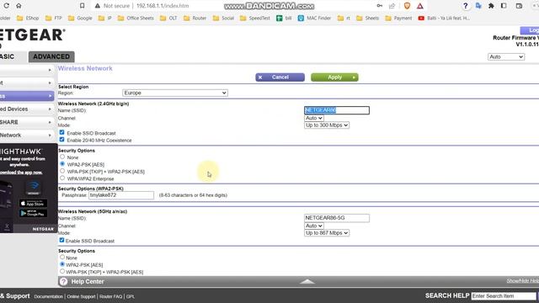Open the question mark extension icon
This screenshot has width=539, height=303.
[x=466, y=6]
